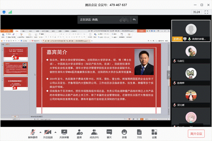Select third slide thumbnail in shared WPS
212x141 pixels.
(16, 84)
